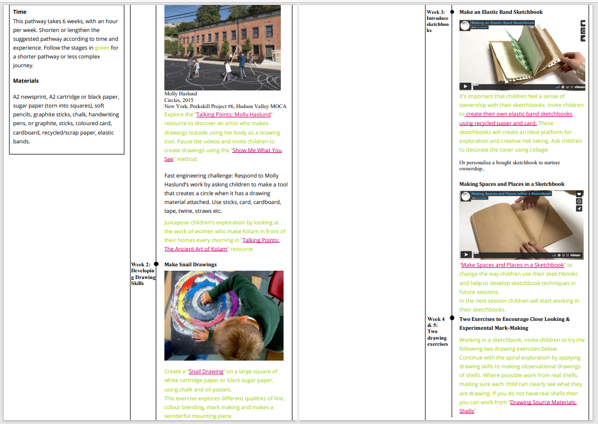Open settings gear on Elastic Band video
The width and height of the screenshot is (598, 424).
(563, 87)
